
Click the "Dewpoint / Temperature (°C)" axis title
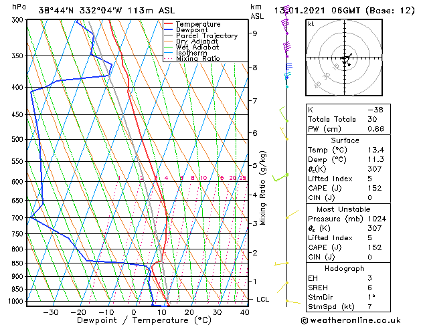click(x=144, y=320)
